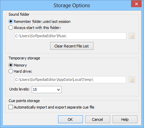This screenshot has width=144, height=128.
Task: Select Remember folder used last session
Action: (11, 22)
